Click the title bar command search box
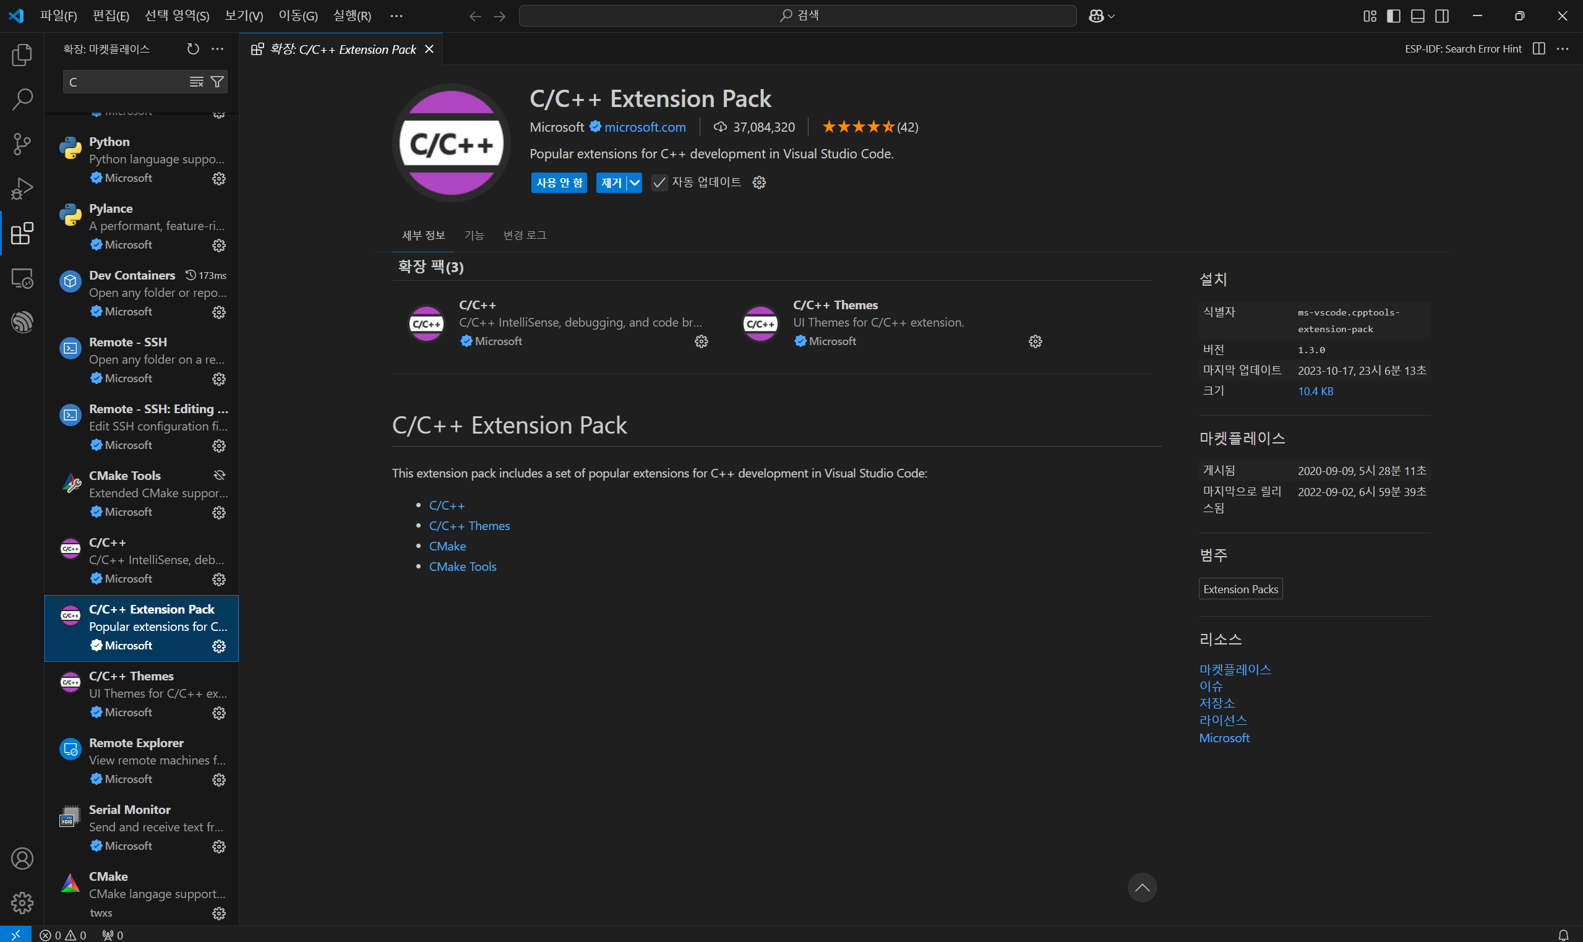Viewport: 1583px width, 942px height. pyautogui.click(x=798, y=16)
